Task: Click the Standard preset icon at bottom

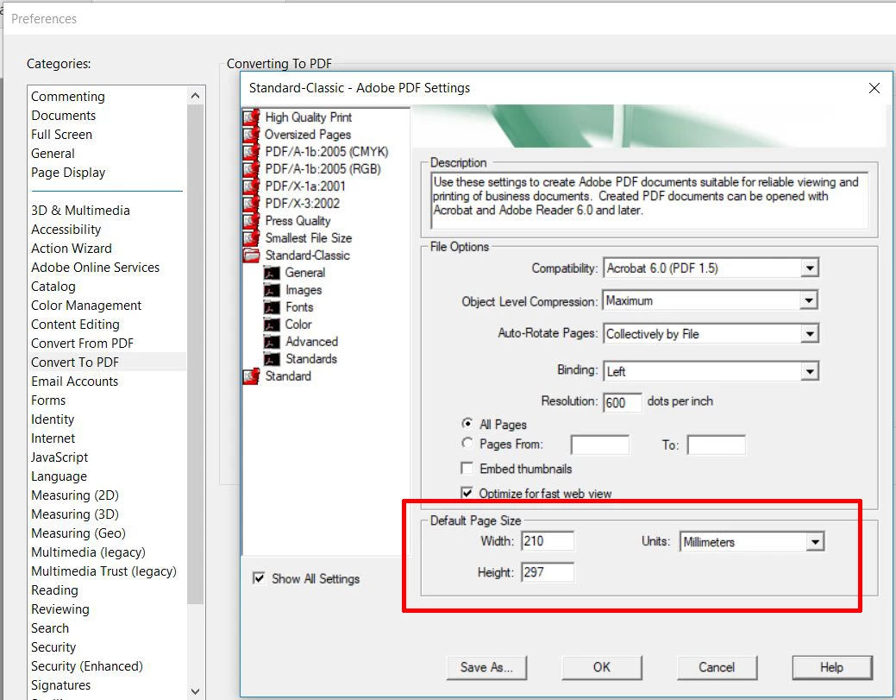Action: point(252,375)
